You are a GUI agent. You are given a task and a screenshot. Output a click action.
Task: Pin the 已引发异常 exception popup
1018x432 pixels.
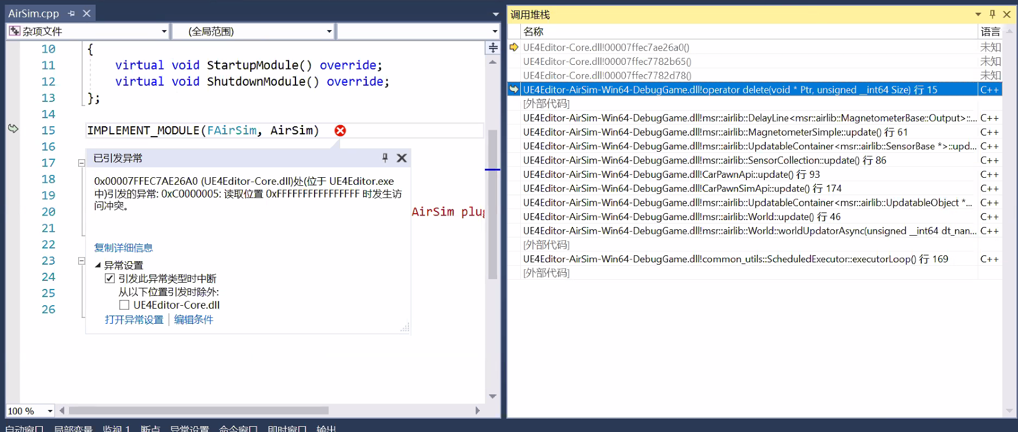[385, 158]
